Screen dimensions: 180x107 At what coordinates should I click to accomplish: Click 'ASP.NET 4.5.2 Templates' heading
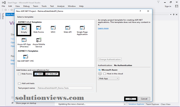(30, 22)
